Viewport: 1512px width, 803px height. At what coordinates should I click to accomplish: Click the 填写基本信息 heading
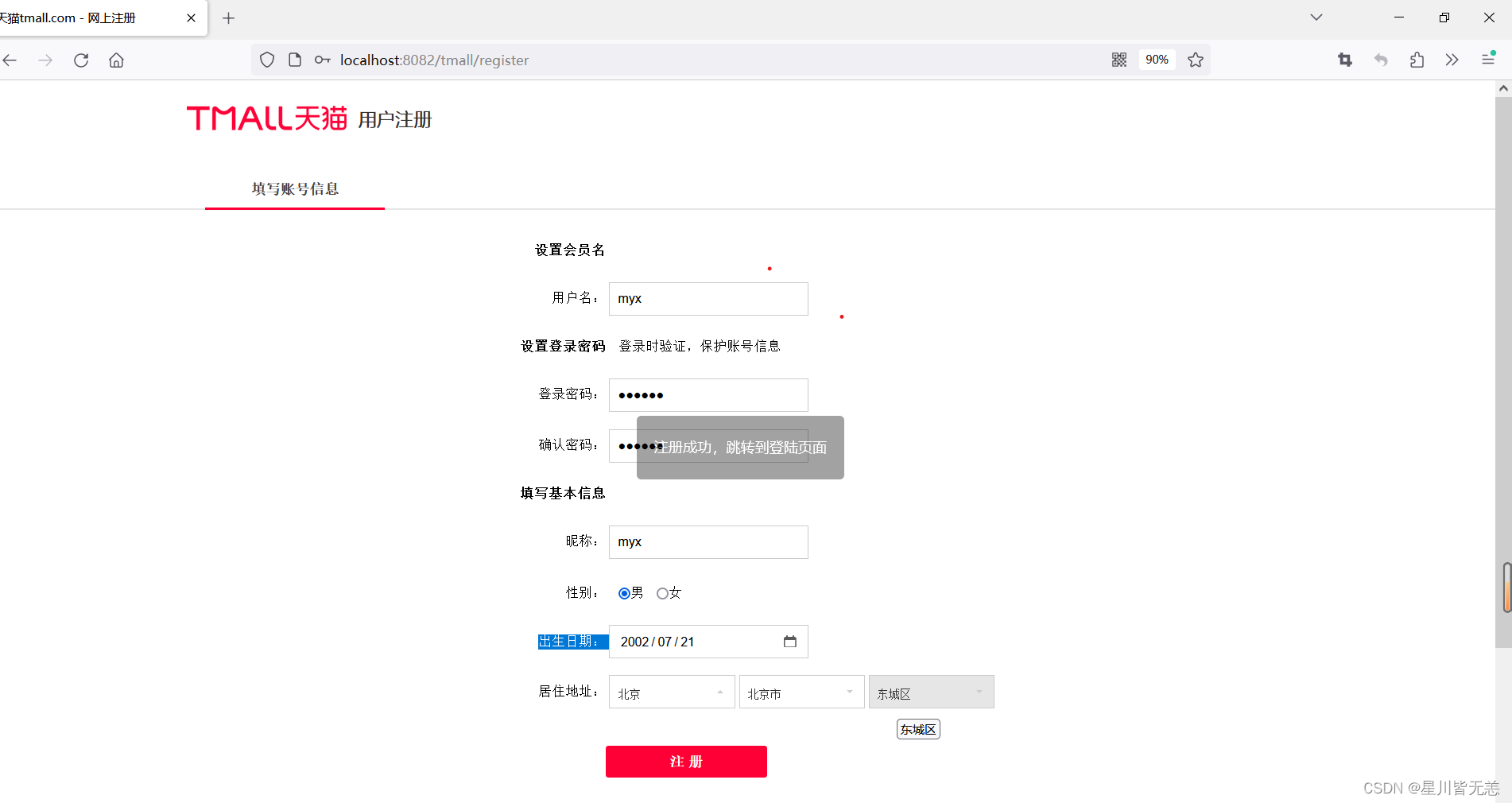click(x=563, y=494)
